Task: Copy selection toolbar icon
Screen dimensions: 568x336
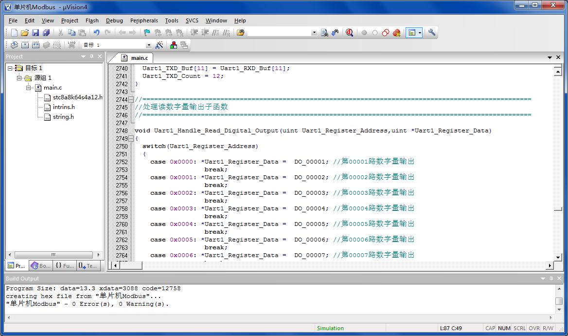Action: point(71,33)
